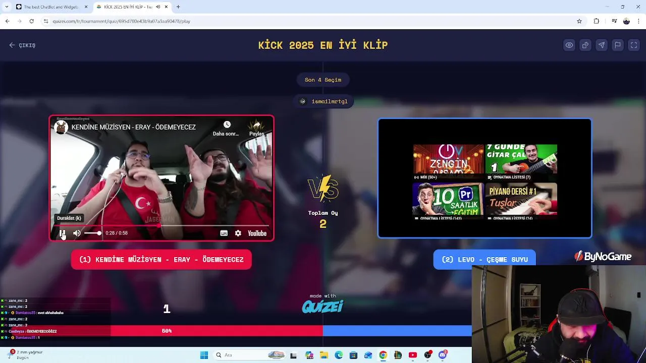Close The best ChatBot and Widgets tab
This screenshot has width=646, height=363.
86,7
